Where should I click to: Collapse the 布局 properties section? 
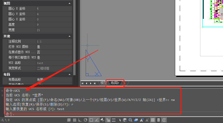(x=69, y=74)
